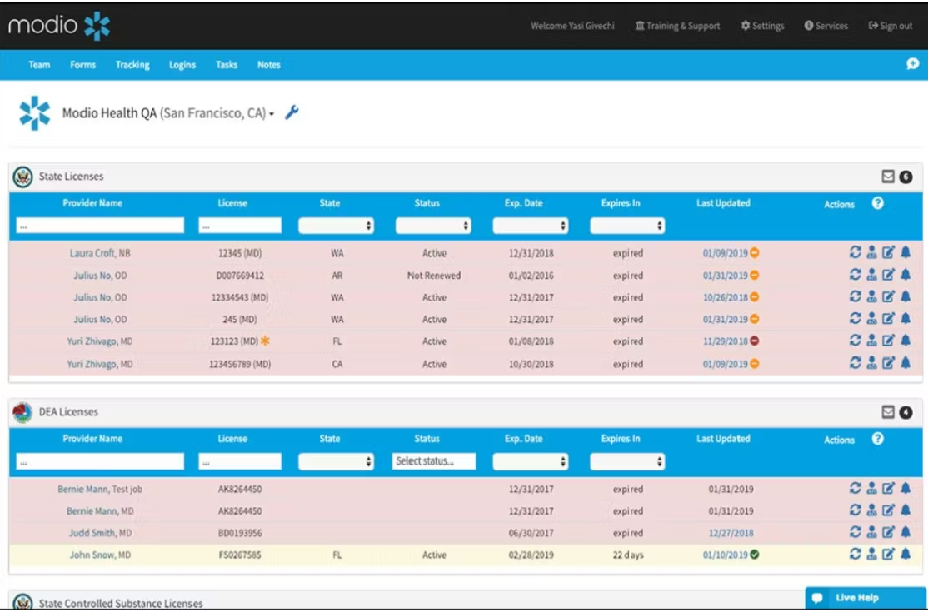Open the Live Help chat button
Image resolution: width=928 pixels, height=612 pixels.
(866, 597)
